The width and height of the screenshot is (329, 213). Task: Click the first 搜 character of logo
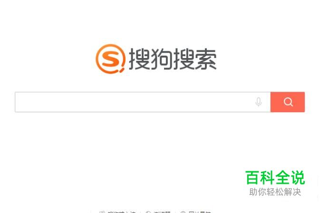click(x=139, y=59)
